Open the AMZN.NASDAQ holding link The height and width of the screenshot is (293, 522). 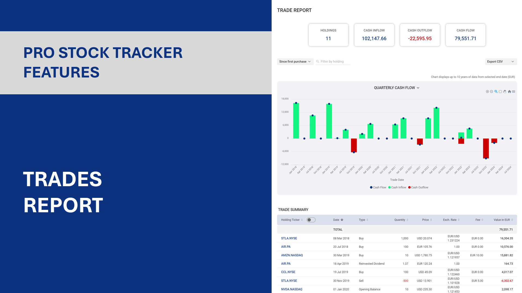pyautogui.click(x=292, y=255)
